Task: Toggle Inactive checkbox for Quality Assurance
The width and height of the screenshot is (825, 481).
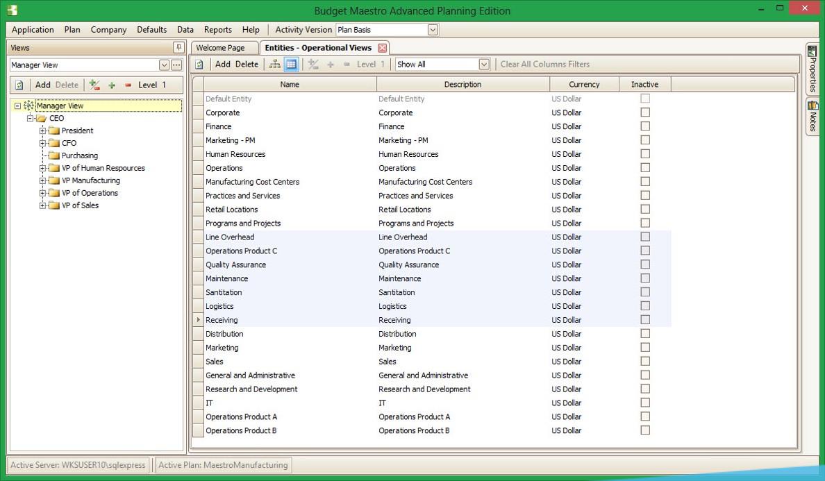Action: coord(645,264)
